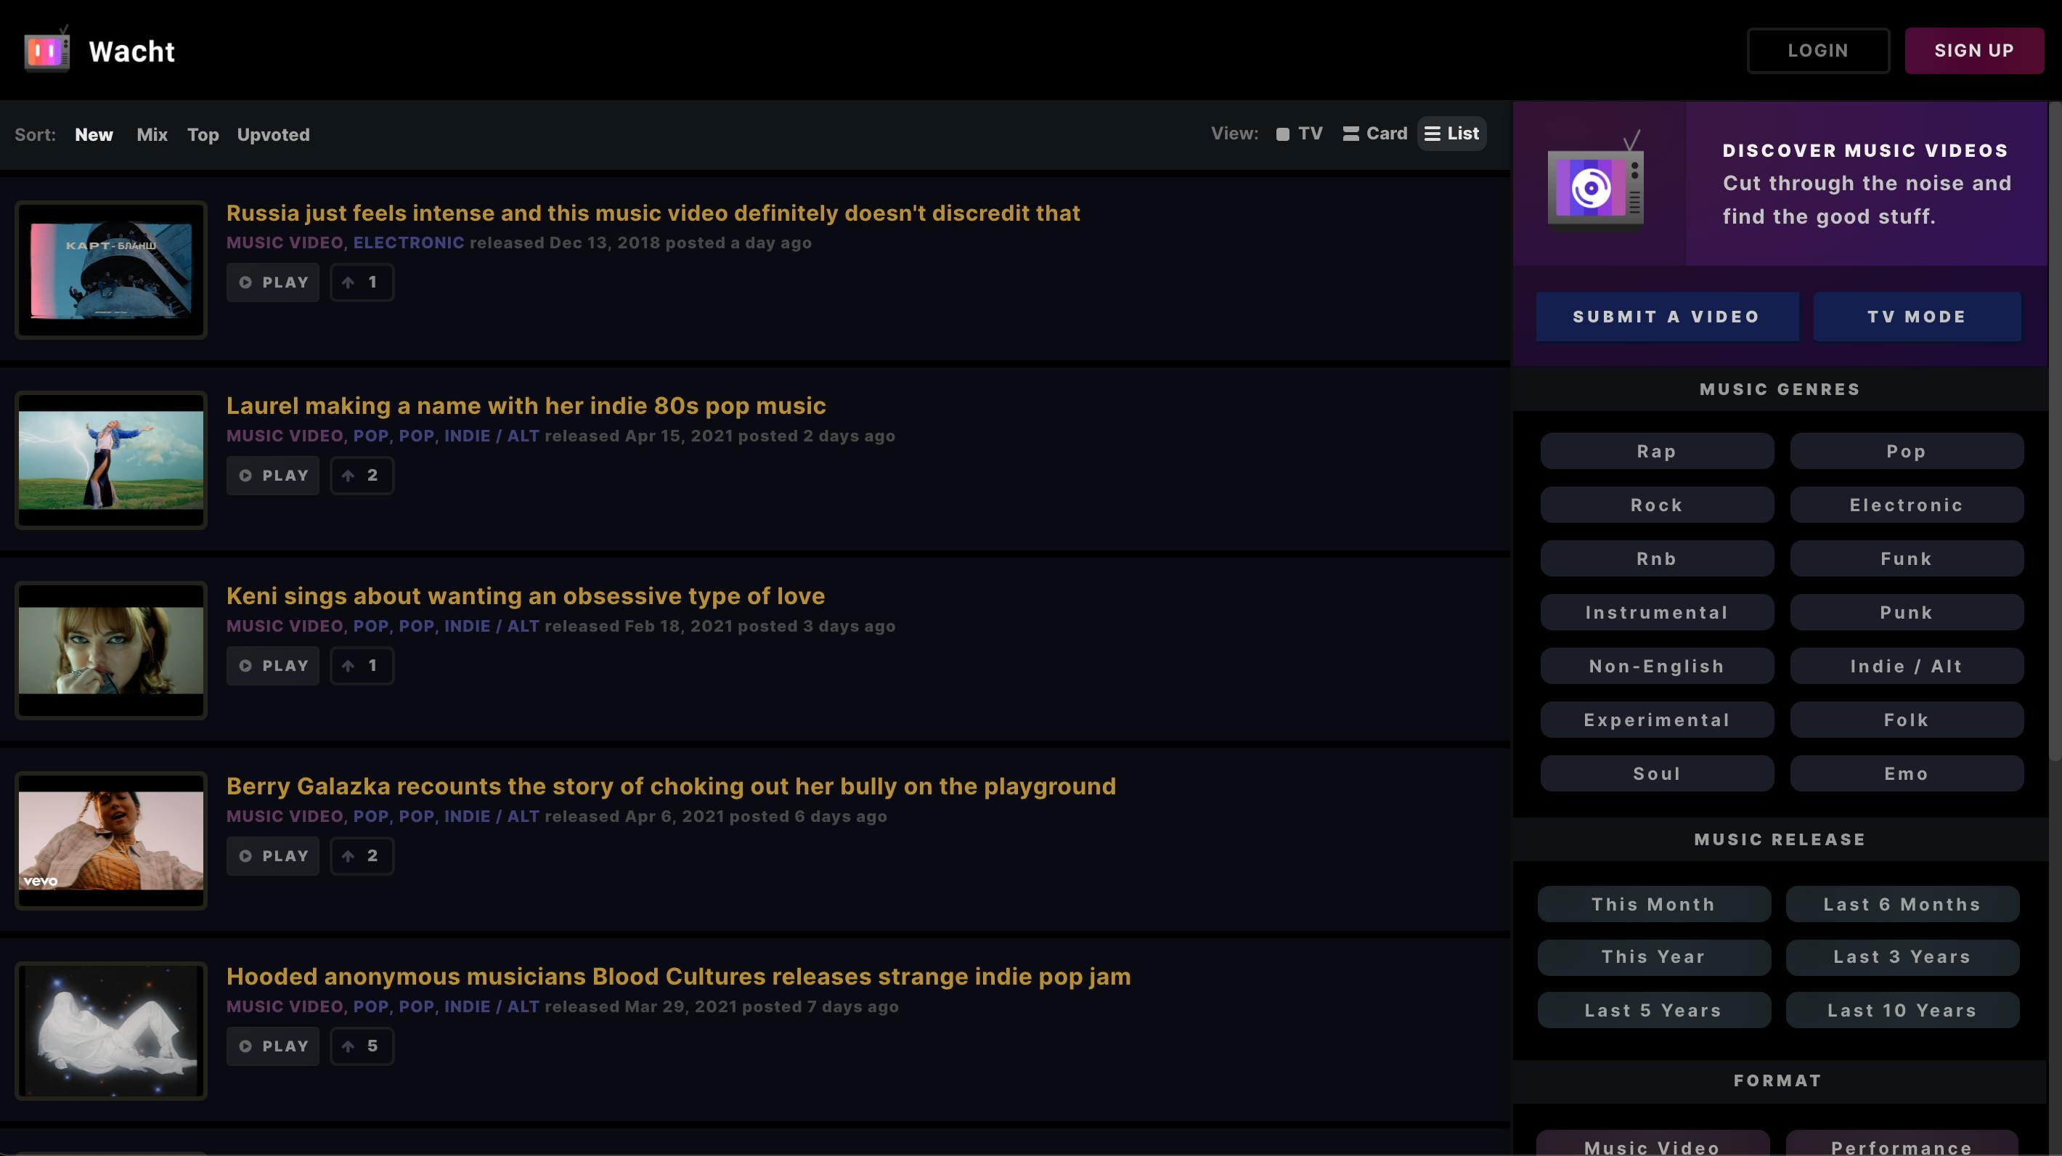Filter by Indie / Alt genre

click(1907, 666)
